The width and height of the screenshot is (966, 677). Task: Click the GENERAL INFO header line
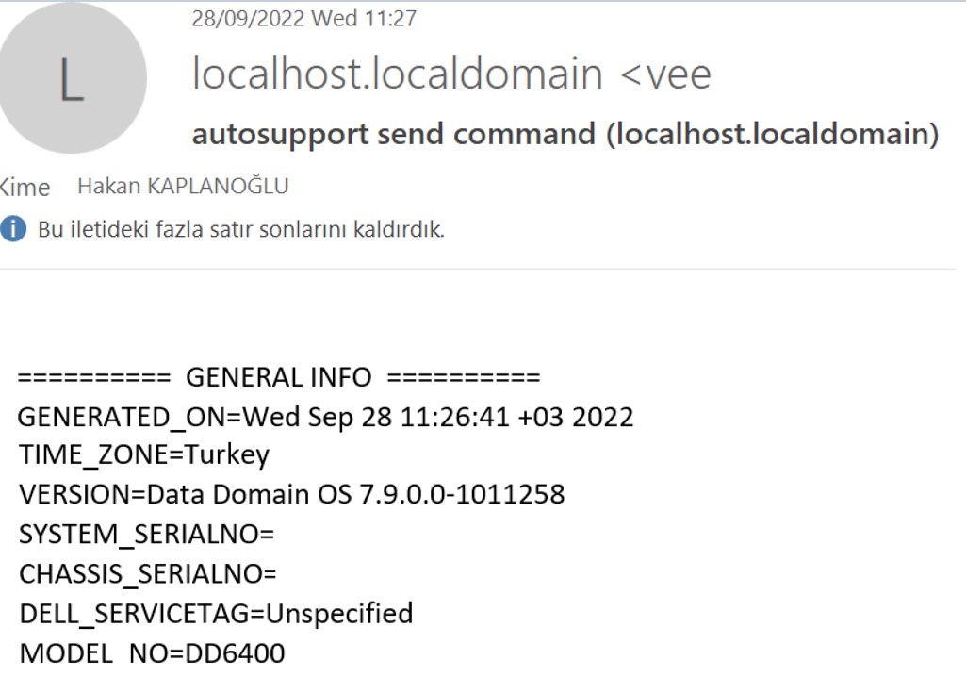(x=278, y=377)
